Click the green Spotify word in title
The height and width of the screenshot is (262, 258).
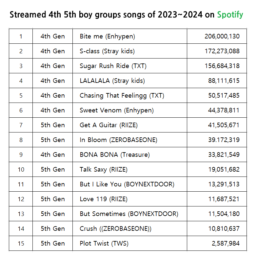tap(230, 15)
